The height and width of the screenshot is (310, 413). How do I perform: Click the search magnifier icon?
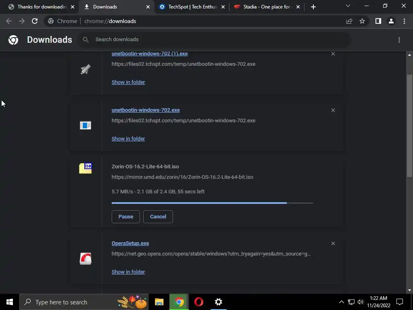(x=86, y=40)
